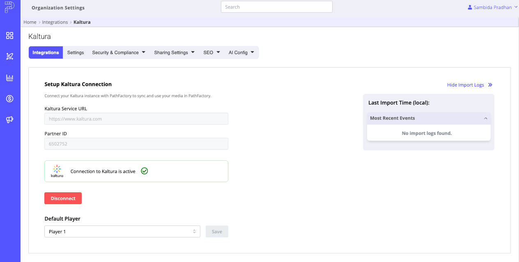
Task: Go to Integrations in the breadcrumb
Action: coord(55,22)
